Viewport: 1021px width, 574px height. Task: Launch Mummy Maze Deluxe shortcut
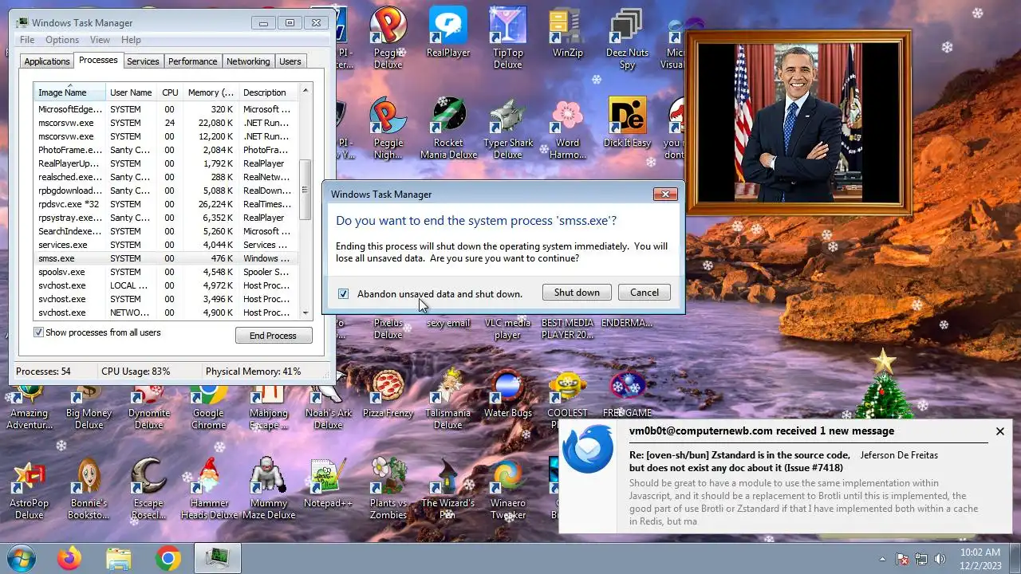[x=268, y=490]
